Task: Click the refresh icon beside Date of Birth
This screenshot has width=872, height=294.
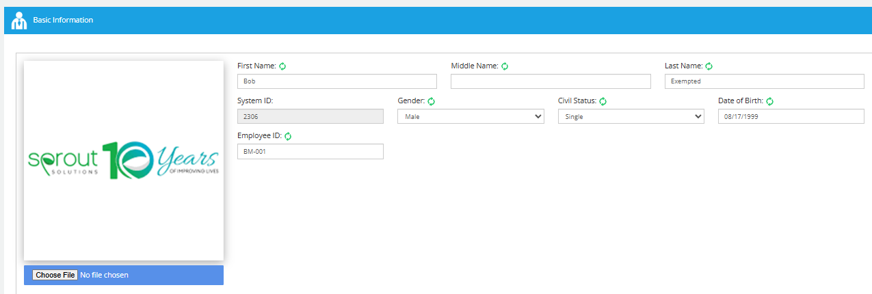Action: click(x=769, y=101)
